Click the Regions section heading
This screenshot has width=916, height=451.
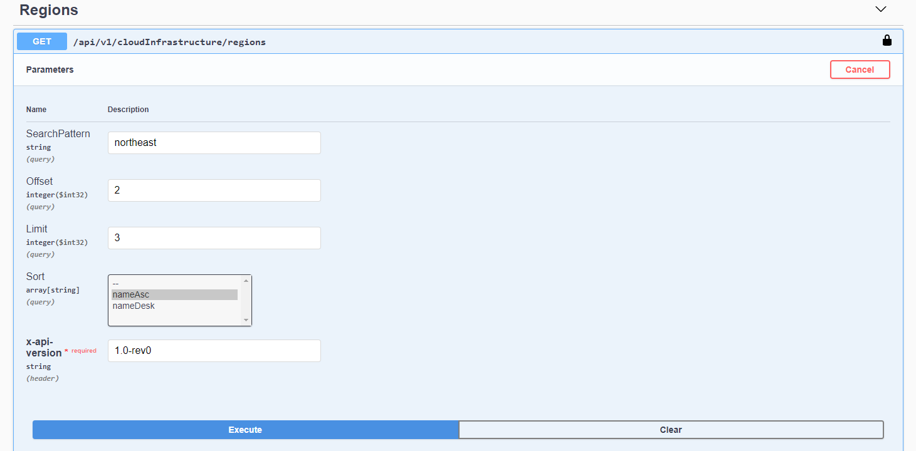point(49,10)
